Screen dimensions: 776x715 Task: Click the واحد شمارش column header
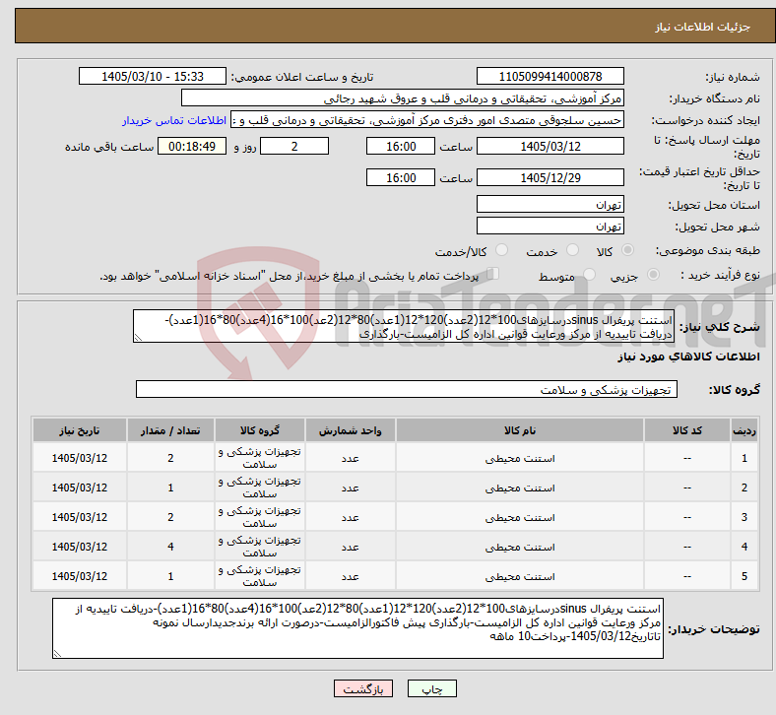tap(350, 430)
